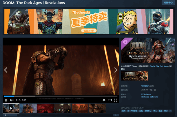
Task: Select the 动作 tag
Action: click(124, 111)
